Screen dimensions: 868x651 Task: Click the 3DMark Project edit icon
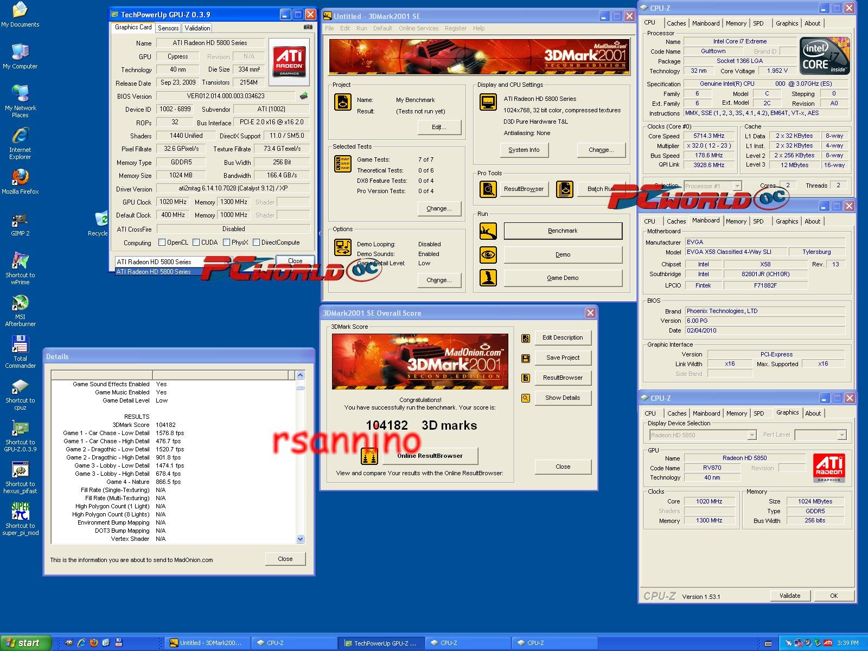point(343,102)
